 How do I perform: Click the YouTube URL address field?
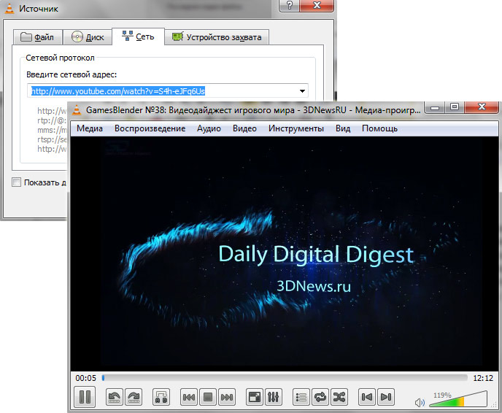click(161, 91)
